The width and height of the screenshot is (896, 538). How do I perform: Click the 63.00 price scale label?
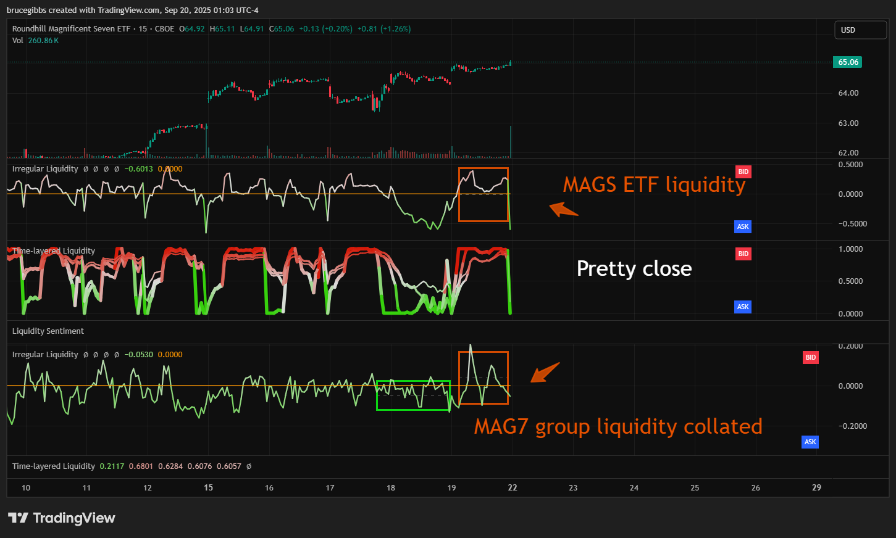tap(848, 123)
